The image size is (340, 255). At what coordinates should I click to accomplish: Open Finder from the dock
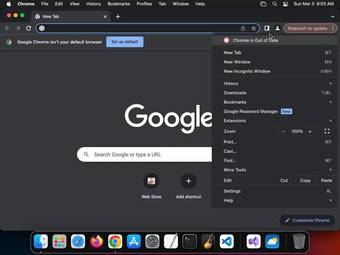41,241
